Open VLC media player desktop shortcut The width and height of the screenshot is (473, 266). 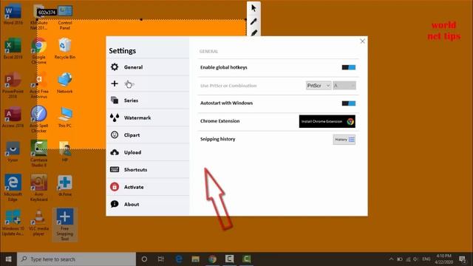tap(39, 222)
